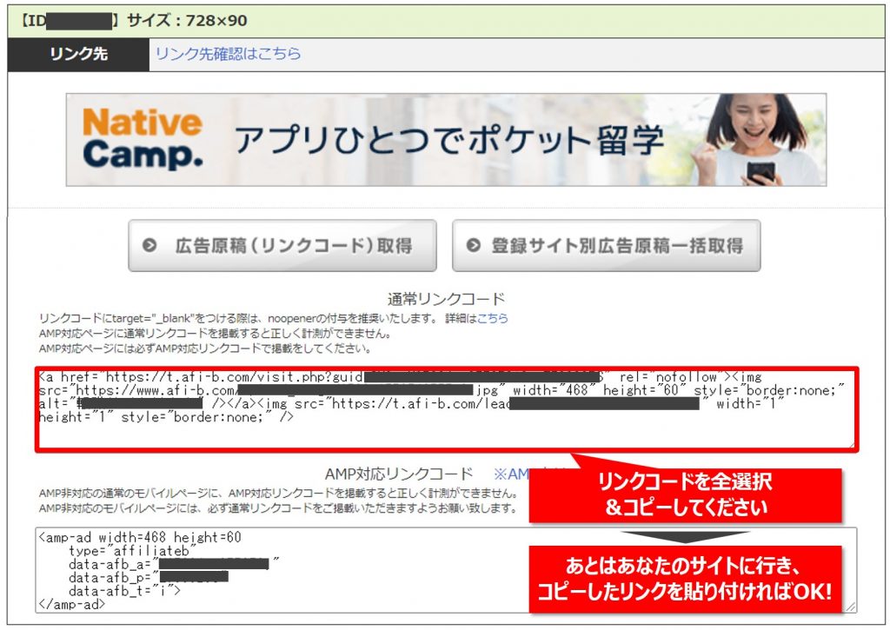The image size is (890, 630).
Task: Click the 通常リンクコード heading
Action: [447, 298]
